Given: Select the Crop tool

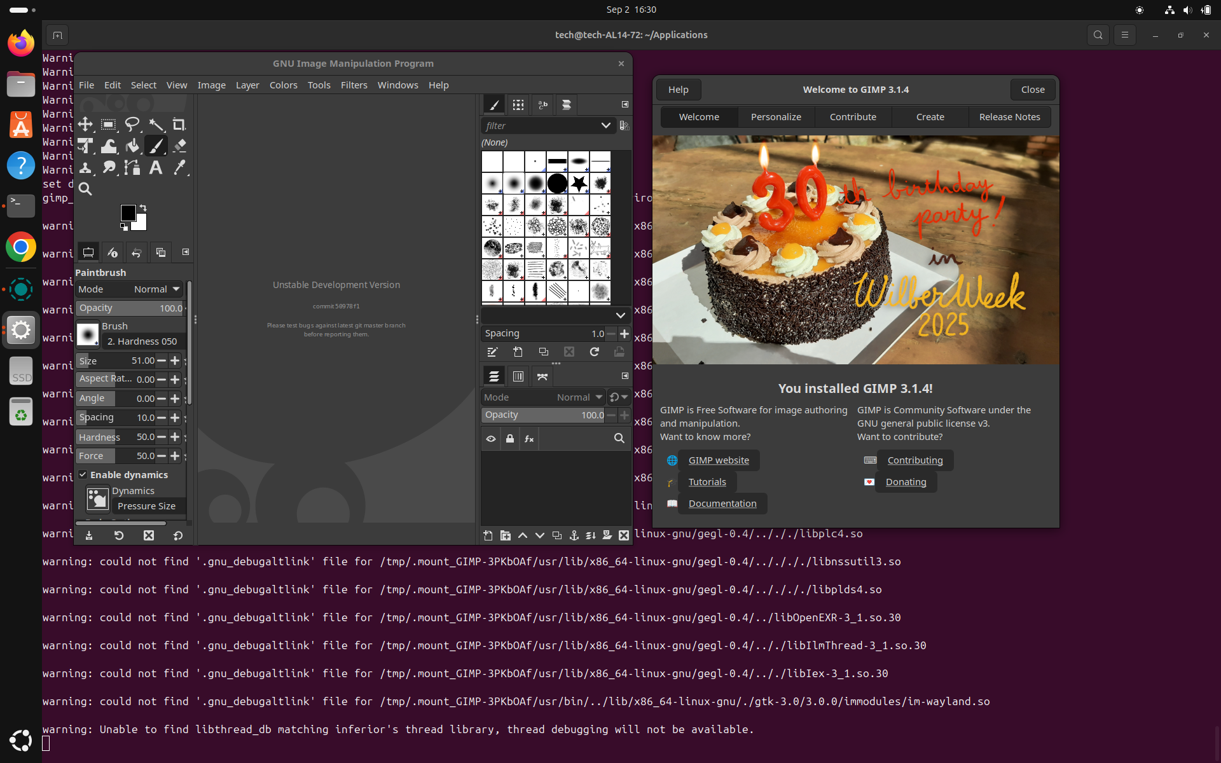Looking at the screenshot, I should tap(179, 125).
